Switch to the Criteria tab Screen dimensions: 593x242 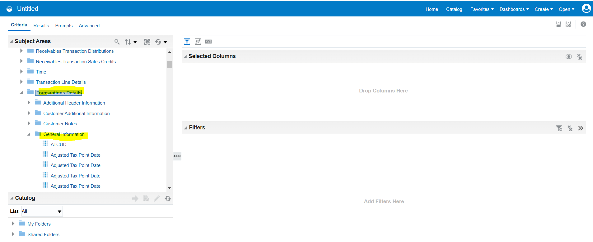coord(19,25)
